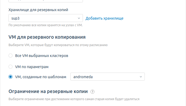Expand the template dropdown showing andromeda
The width and height of the screenshot is (186, 106).
pyautogui.click(x=107, y=77)
